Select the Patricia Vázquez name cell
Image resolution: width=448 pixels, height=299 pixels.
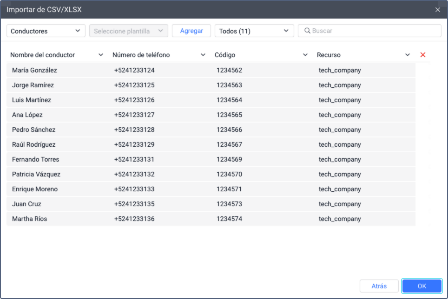(36, 174)
